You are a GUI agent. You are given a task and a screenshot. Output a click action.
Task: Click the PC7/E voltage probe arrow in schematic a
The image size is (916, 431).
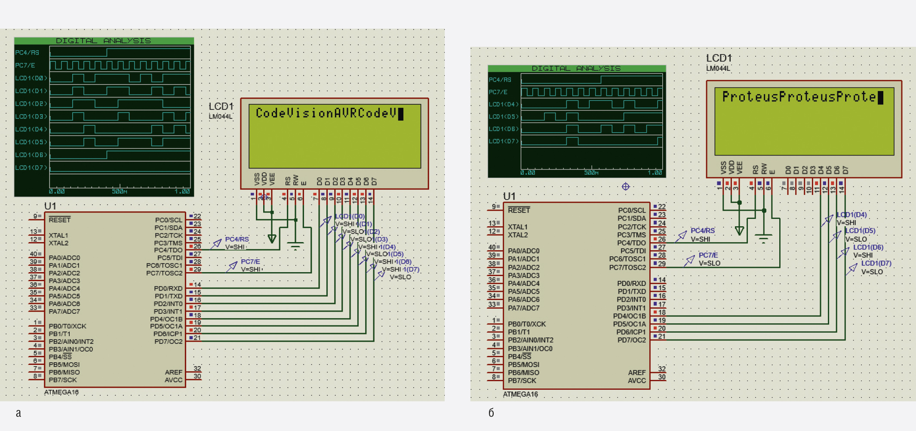[x=232, y=266]
